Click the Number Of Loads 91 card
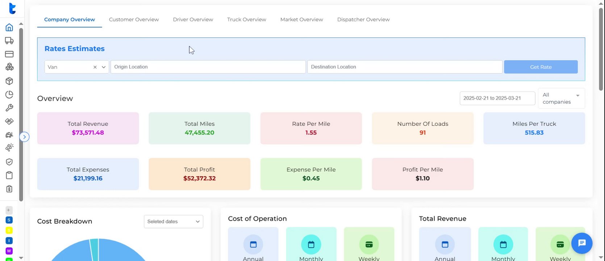This screenshot has width=605, height=261. [x=423, y=128]
